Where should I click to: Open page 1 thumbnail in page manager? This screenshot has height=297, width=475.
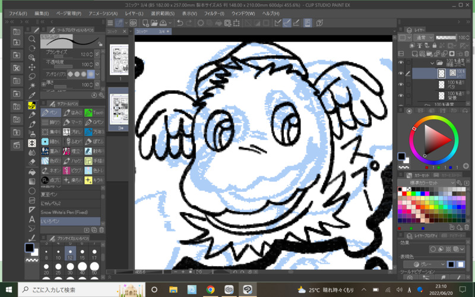pos(119,60)
